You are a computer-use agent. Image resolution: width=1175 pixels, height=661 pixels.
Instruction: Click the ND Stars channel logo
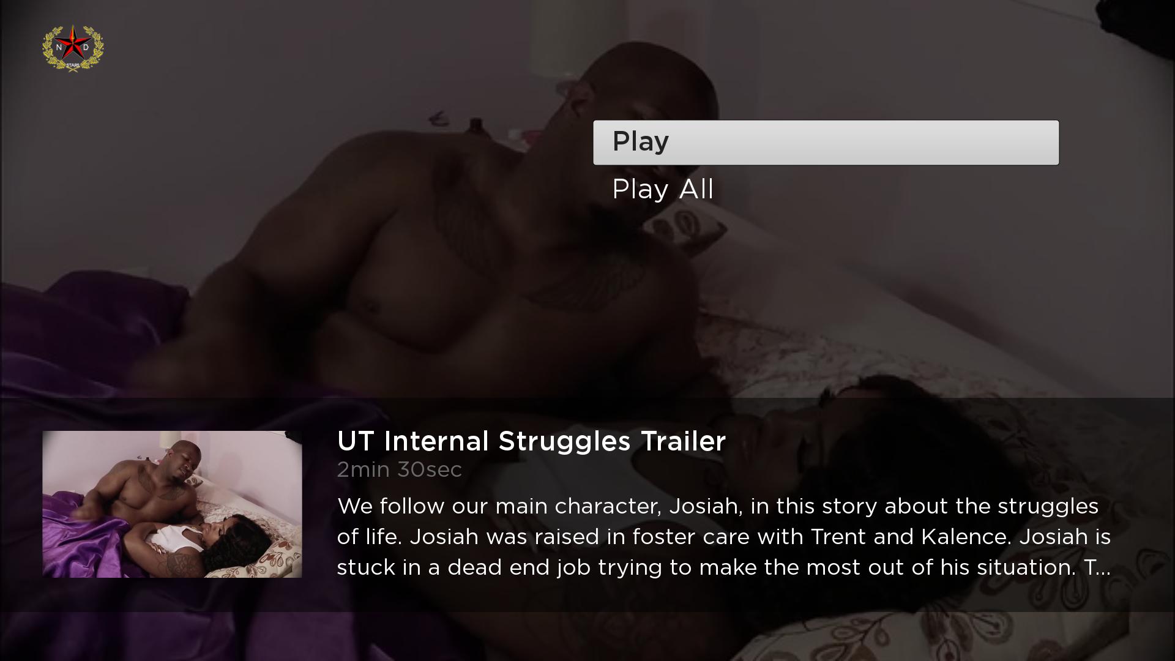coord(73,48)
